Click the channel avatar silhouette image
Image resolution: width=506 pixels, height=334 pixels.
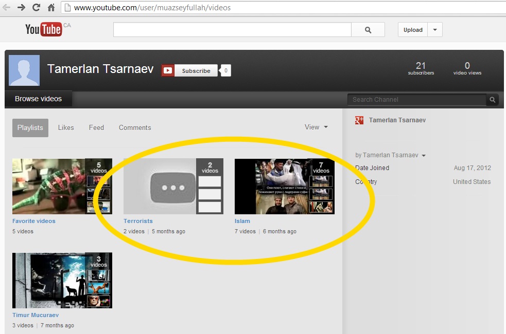click(x=24, y=70)
